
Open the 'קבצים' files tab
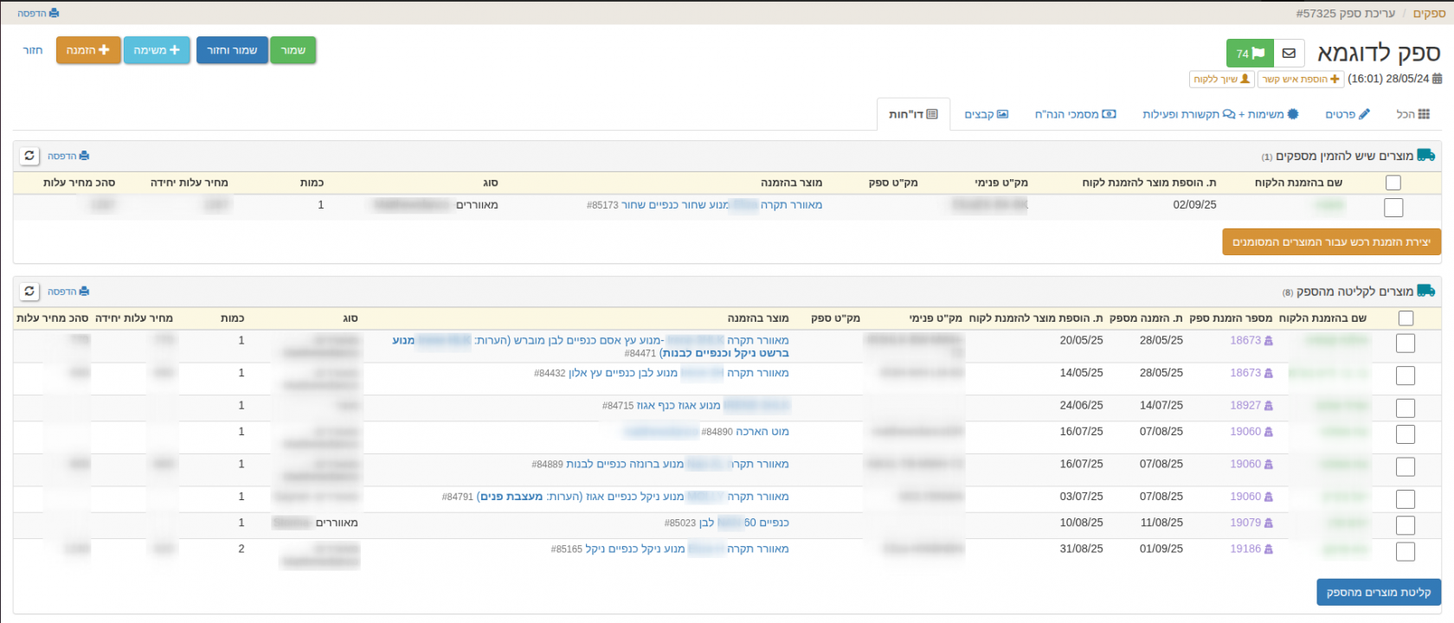point(986,114)
